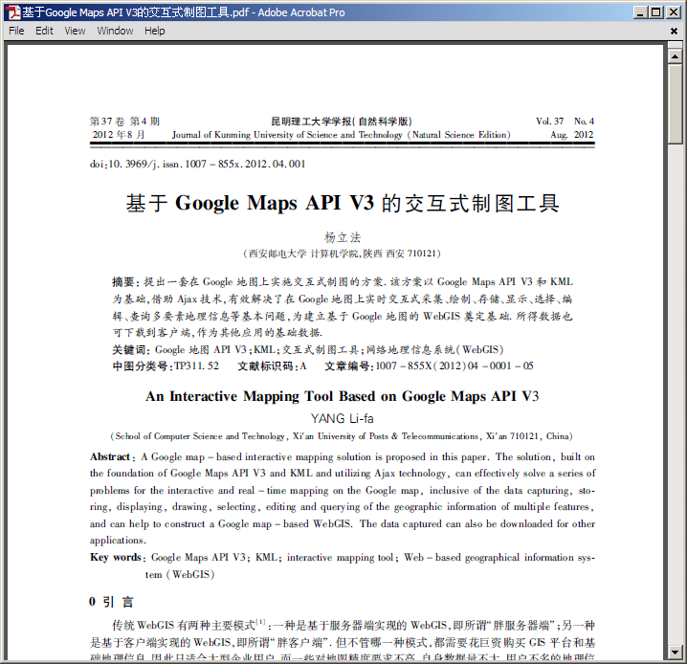Expand the View menu
687x664 pixels.
(75, 31)
